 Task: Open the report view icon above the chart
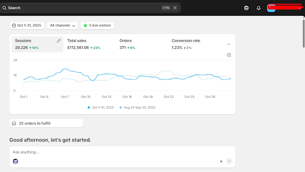229,55
